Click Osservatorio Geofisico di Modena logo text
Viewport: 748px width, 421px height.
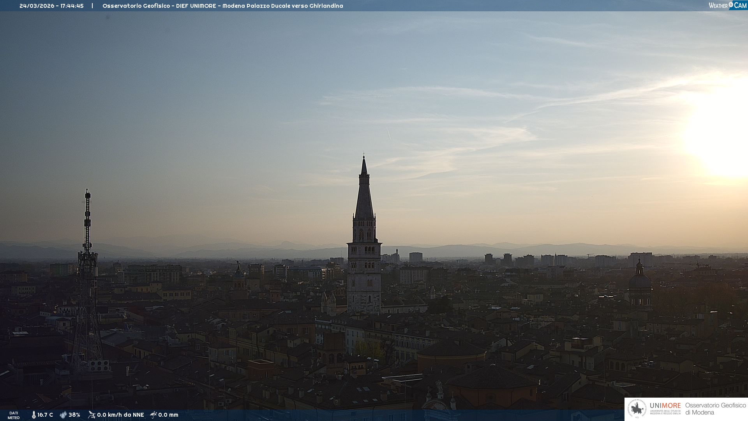[x=715, y=409]
